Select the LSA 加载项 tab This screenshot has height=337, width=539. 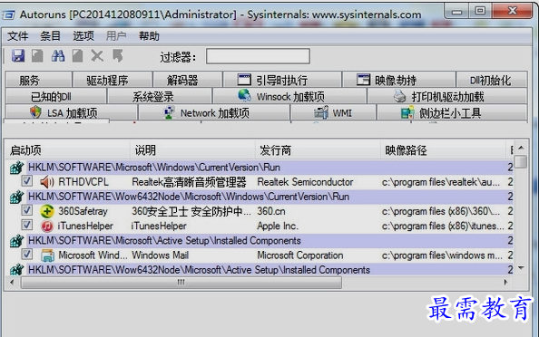[72, 112]
